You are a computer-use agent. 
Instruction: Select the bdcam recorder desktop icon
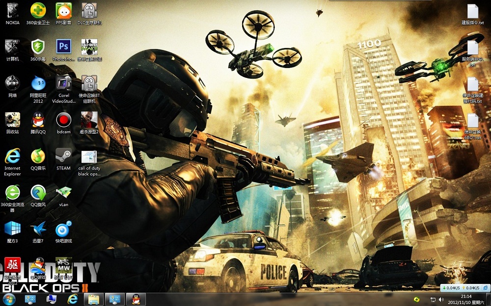pos(63,119)
